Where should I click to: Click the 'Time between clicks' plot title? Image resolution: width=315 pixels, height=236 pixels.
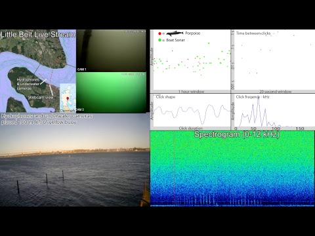pos(253,33)
